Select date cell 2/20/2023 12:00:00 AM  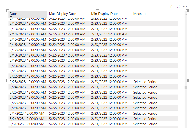click(28, 66)
